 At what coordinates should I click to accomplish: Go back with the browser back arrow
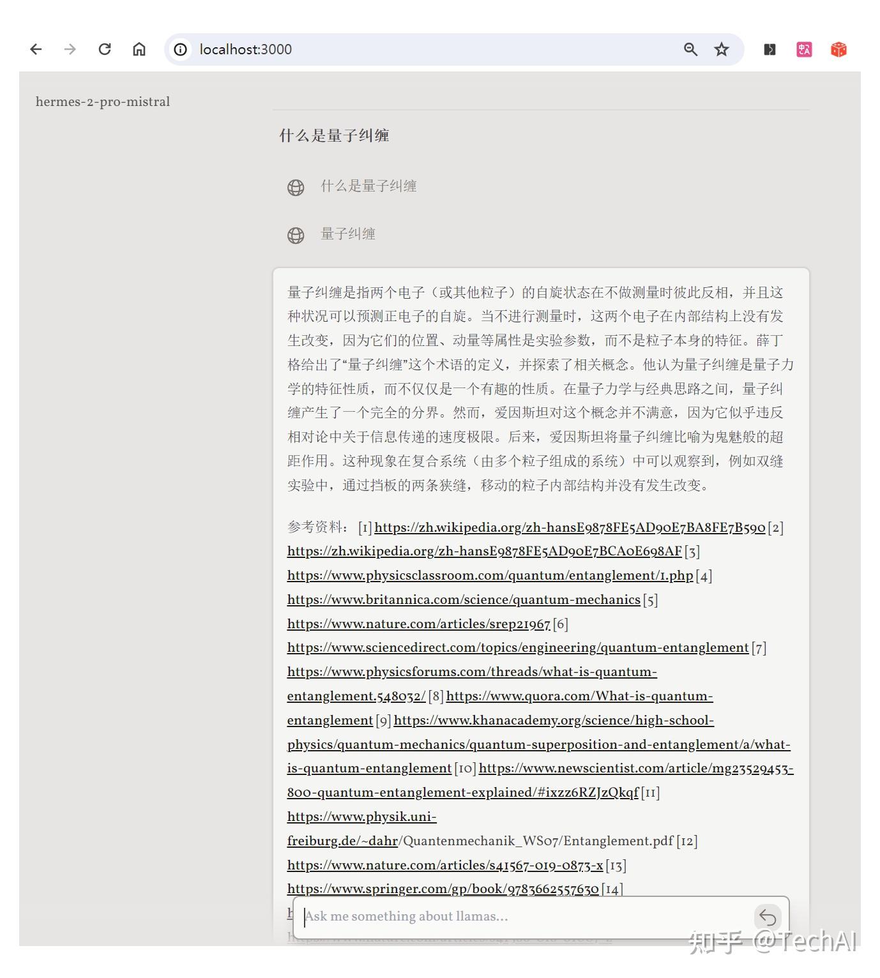tap(36, 49)
